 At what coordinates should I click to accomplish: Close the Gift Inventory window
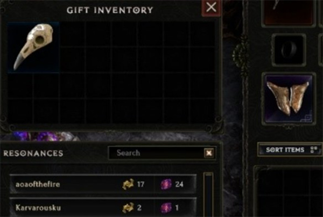(212, 8)
